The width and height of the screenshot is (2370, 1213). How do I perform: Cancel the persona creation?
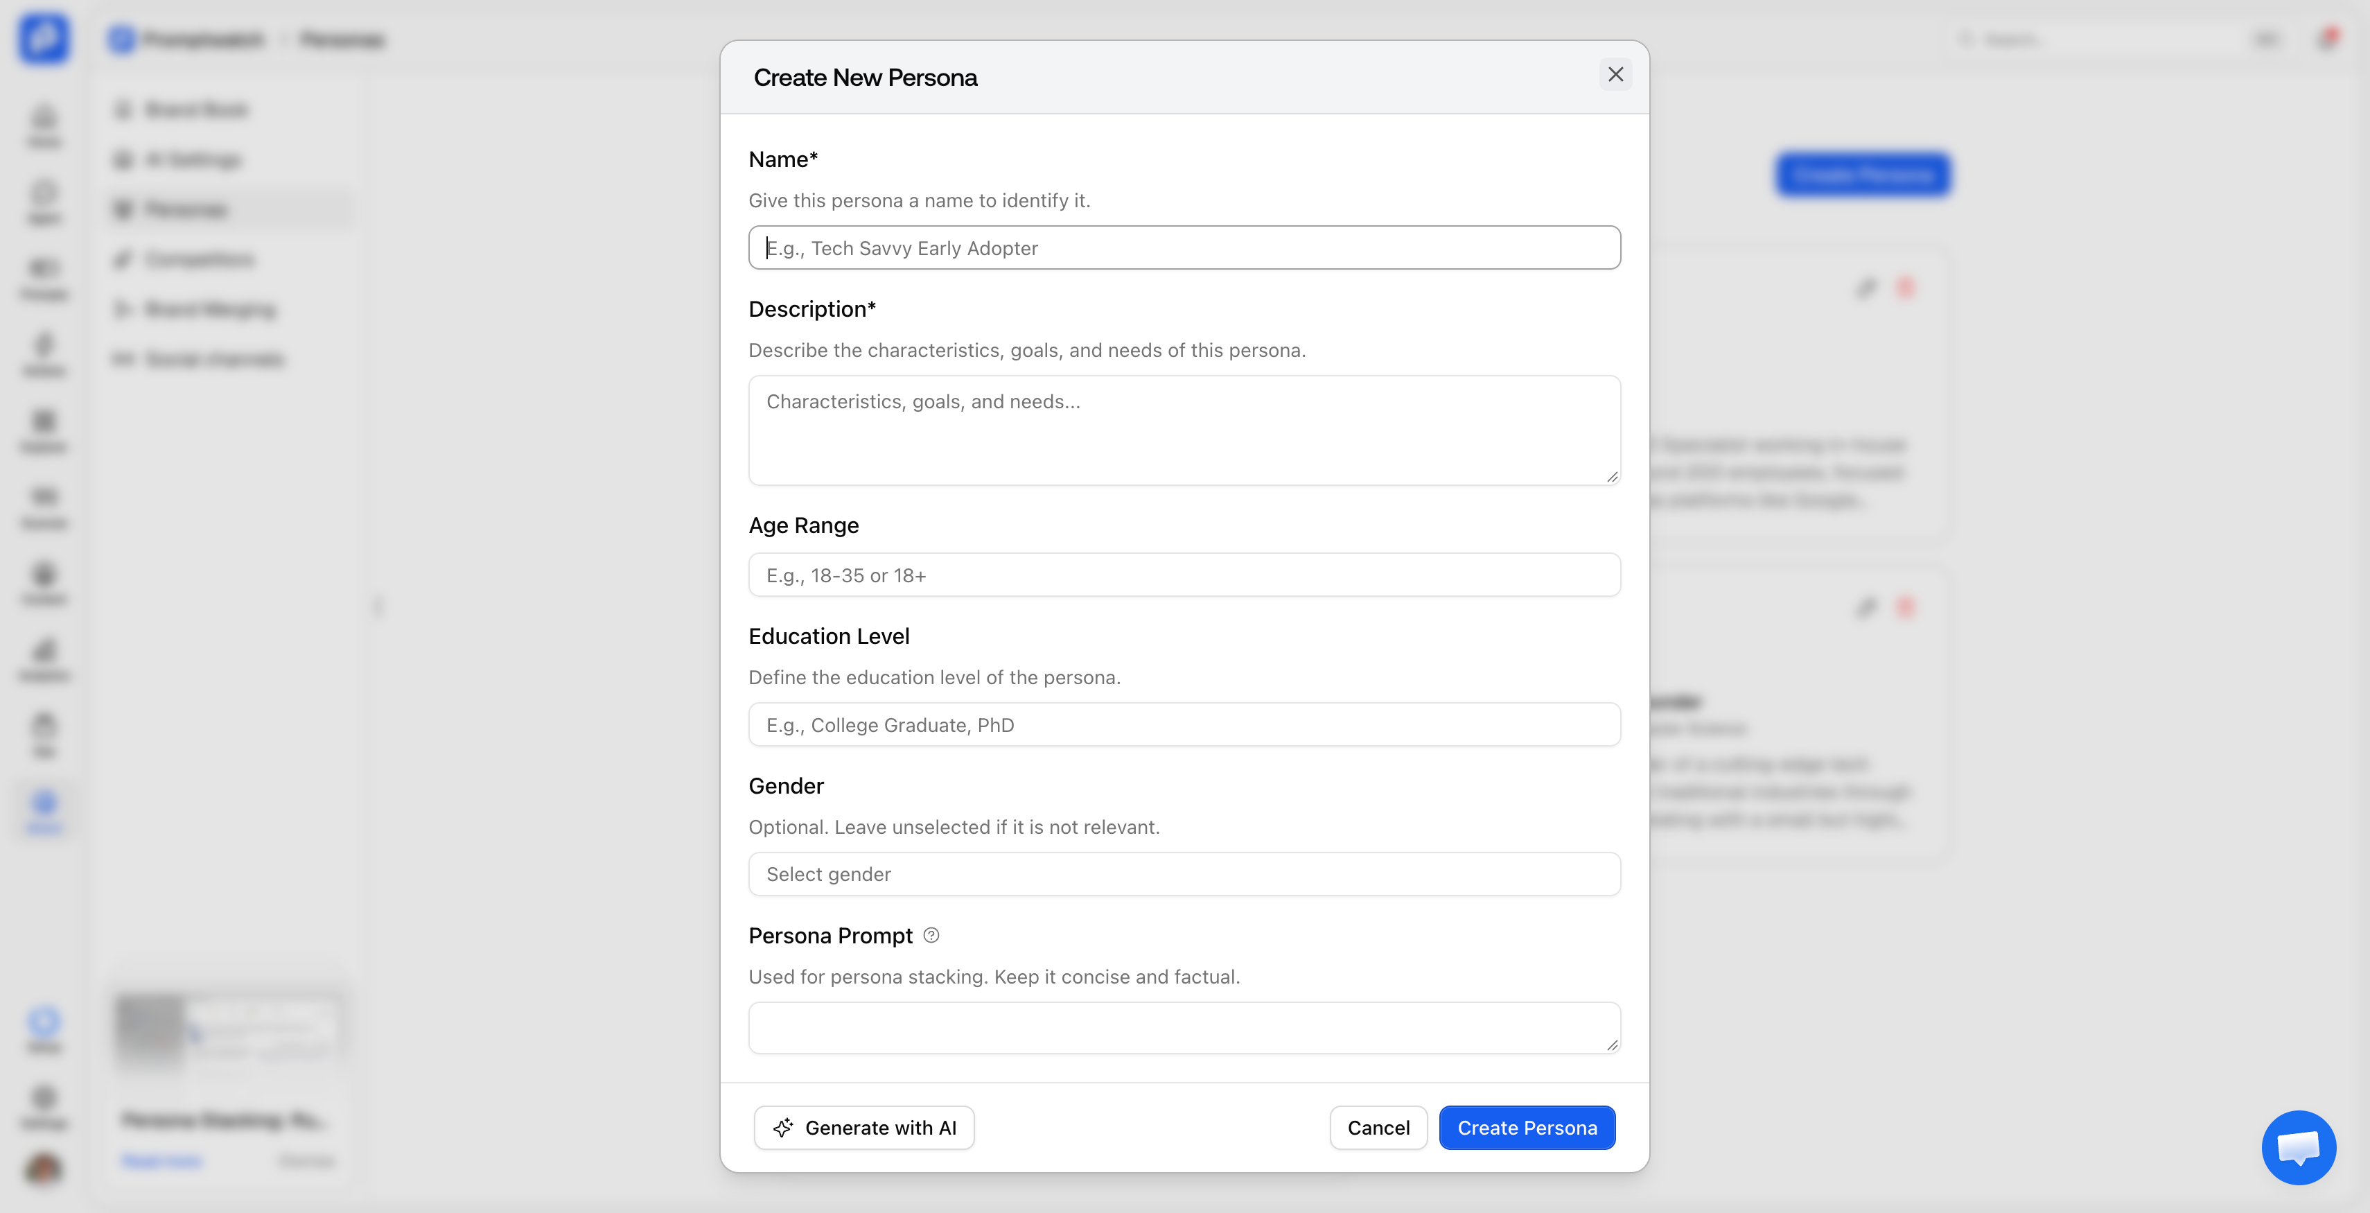tap(1378, 1128)
